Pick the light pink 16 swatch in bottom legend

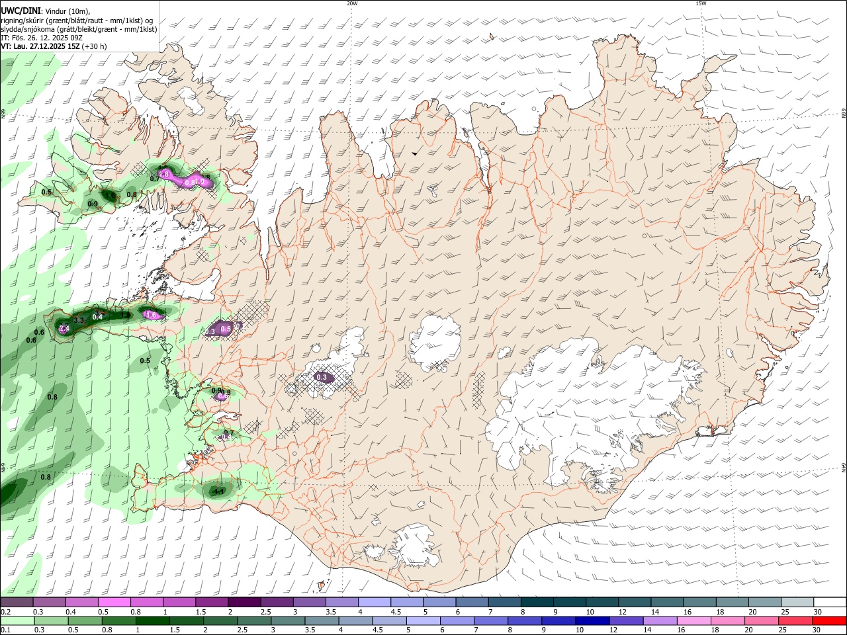[x=694, y=621]
